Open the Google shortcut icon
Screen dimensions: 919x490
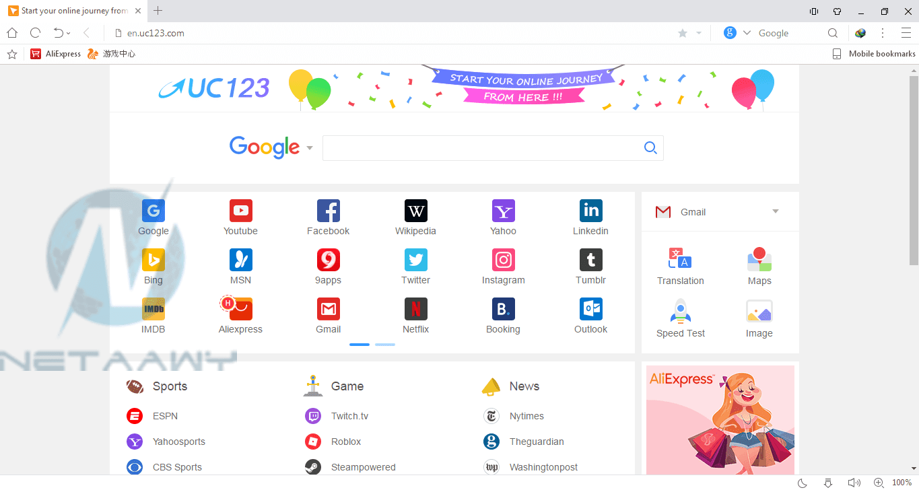(154, 211)
